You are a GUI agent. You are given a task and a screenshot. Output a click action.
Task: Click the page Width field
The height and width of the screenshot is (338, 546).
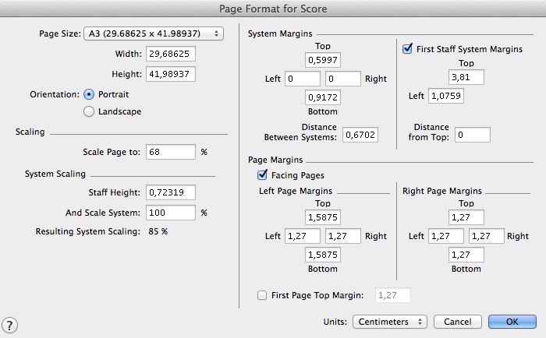point(168,55)
